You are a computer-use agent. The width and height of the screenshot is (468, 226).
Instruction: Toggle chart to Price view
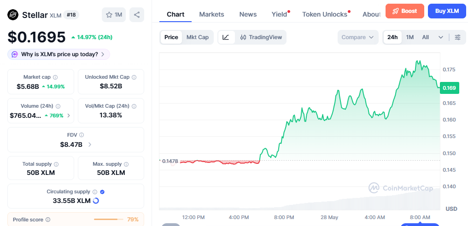click(171, 37)
